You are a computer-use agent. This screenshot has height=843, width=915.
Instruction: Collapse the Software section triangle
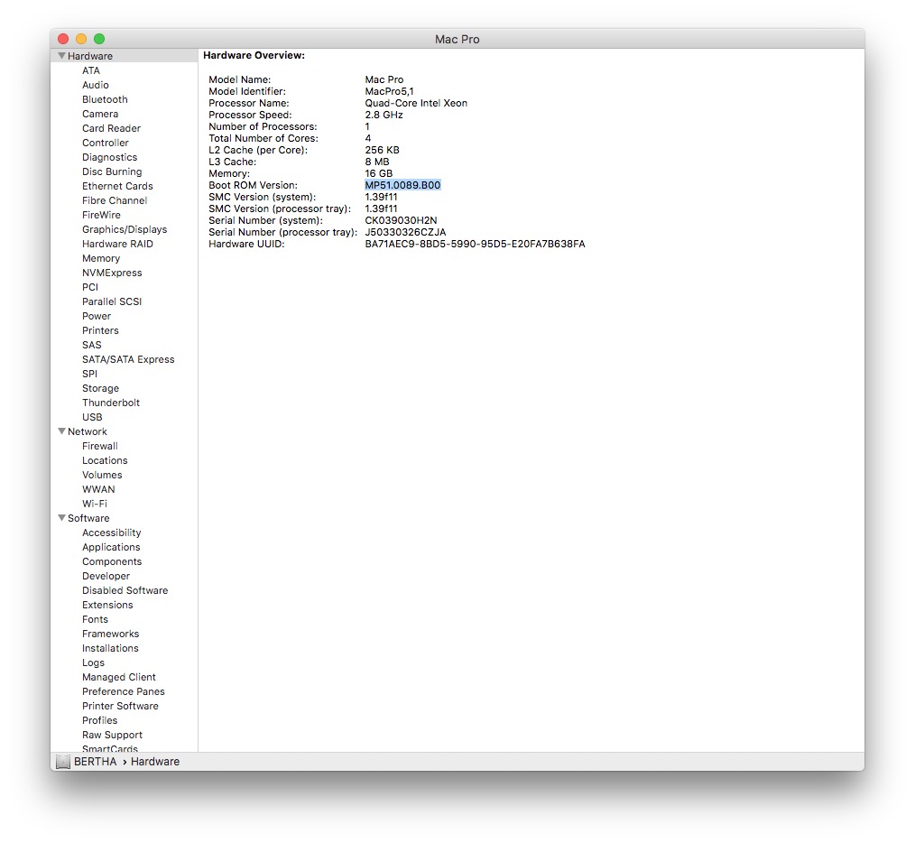[x=61, y=518]
